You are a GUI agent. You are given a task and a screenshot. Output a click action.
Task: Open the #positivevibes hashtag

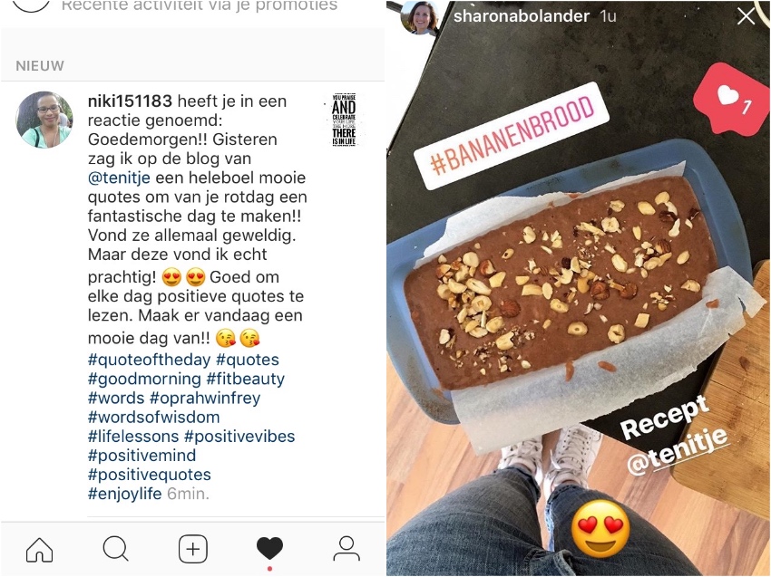[x=239, y=437]
